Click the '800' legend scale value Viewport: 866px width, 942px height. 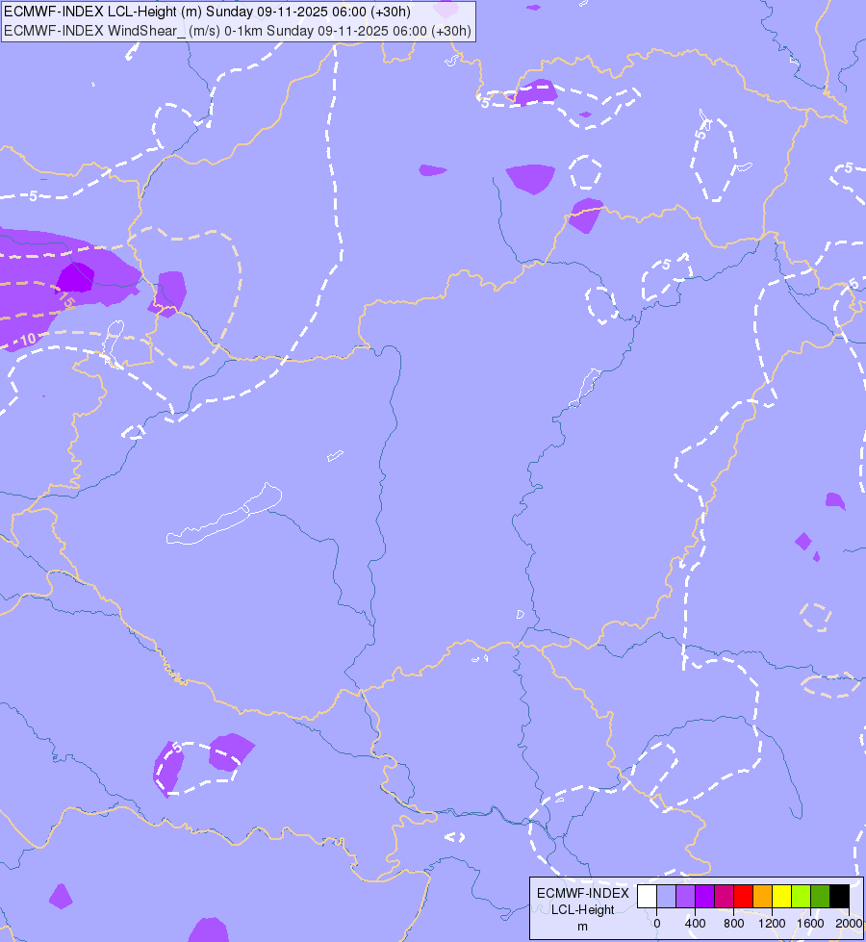[x=734, y=924]
